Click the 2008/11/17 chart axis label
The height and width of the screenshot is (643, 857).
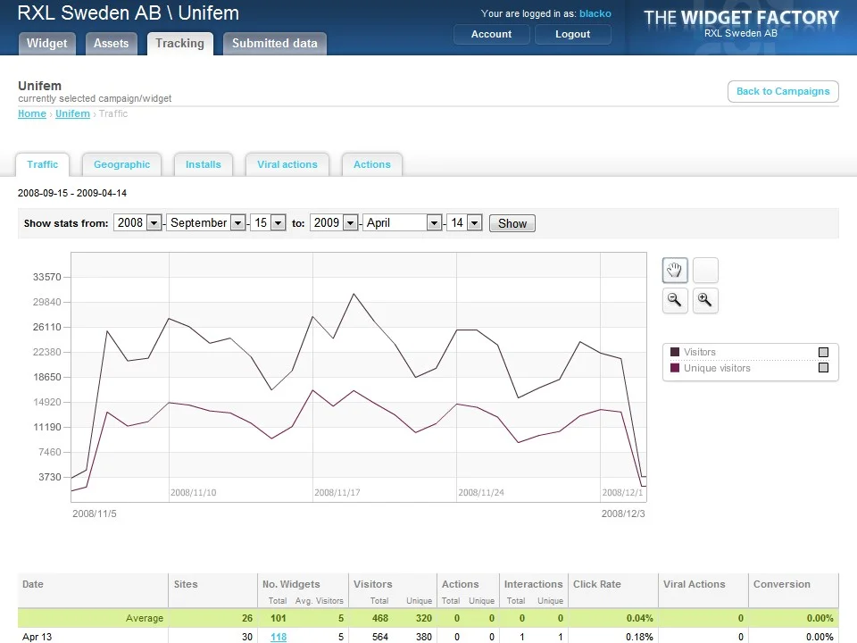click(337, 493)
